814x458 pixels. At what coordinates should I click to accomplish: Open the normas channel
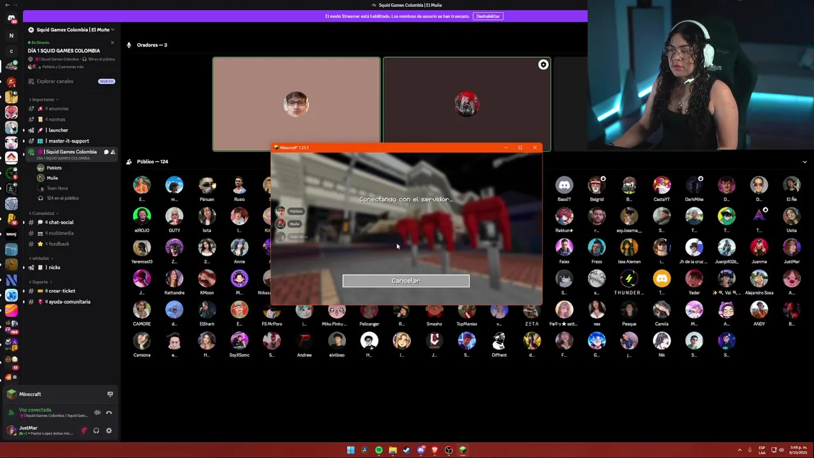pyautogui.click(x=70, y=120)
